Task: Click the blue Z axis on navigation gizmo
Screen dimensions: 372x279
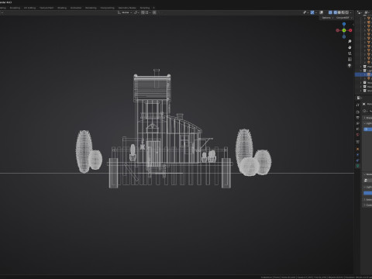Action: [344, 24]
